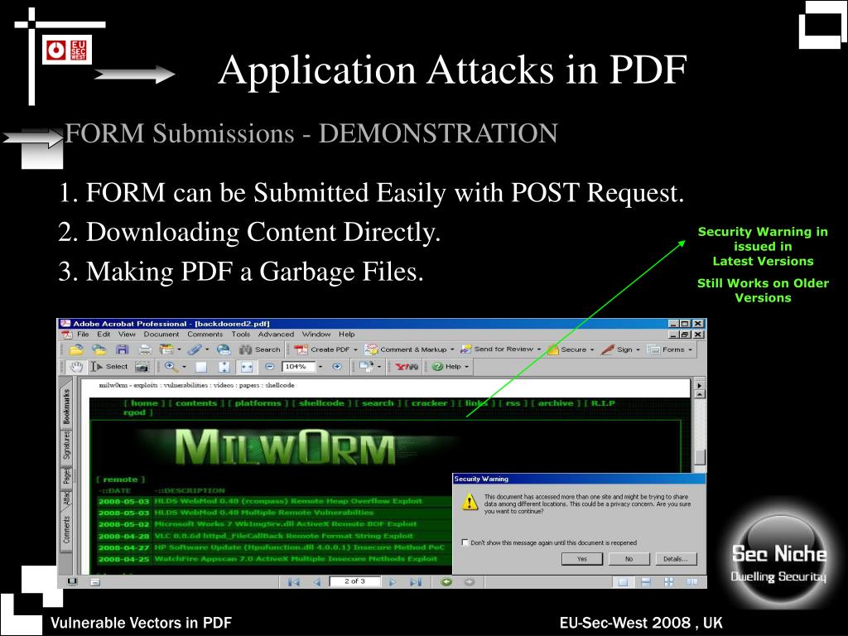Click the Save floppy disk icon
Screen dimensions: 848x636
tap(123, 349)
